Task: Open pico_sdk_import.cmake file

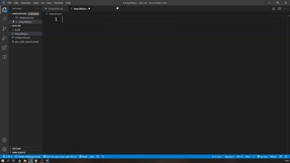Action: coord(27,42)
